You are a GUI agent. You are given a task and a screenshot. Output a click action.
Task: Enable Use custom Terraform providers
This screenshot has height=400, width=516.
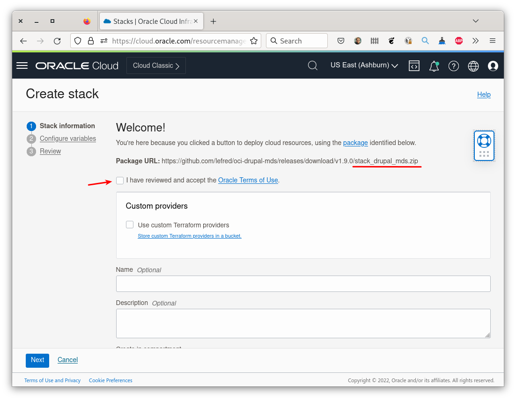coord(129,225)
